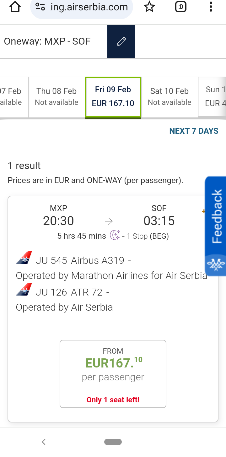The image size is (226, 457).
Task: Open Chrome three-dot menu
Action: [x=211, y=7]
